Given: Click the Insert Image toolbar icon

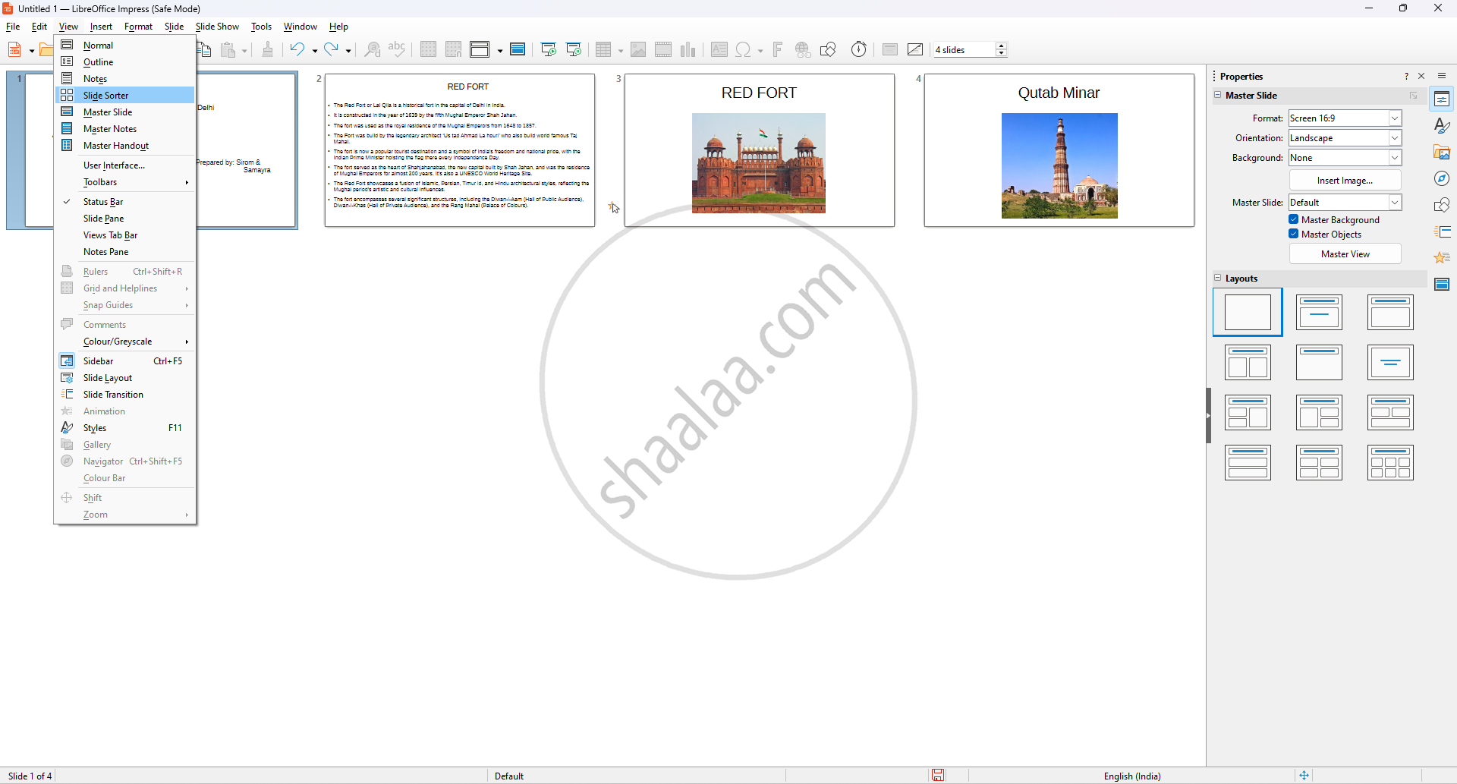Looking at the screenshot, I should point(638,50).
